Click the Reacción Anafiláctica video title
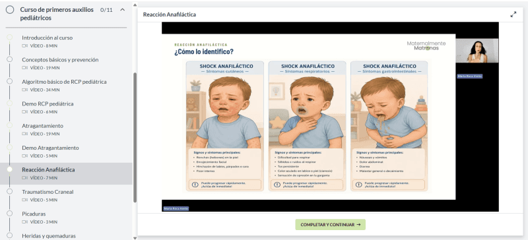Screen dimensions: 528x240 [170, 15]
